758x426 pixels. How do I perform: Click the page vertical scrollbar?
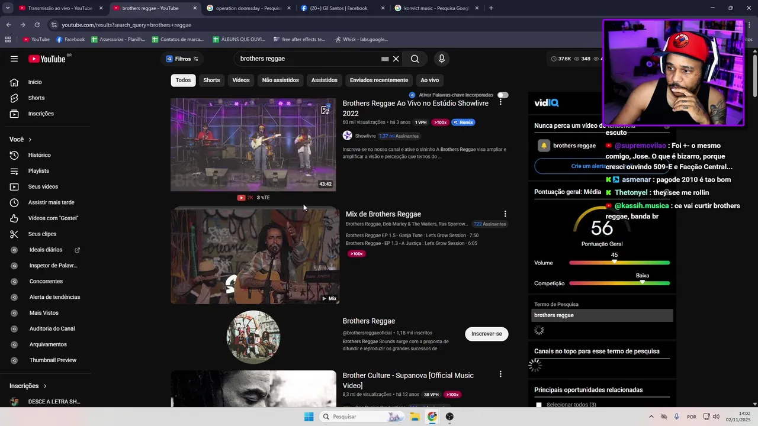coord(755,77)
